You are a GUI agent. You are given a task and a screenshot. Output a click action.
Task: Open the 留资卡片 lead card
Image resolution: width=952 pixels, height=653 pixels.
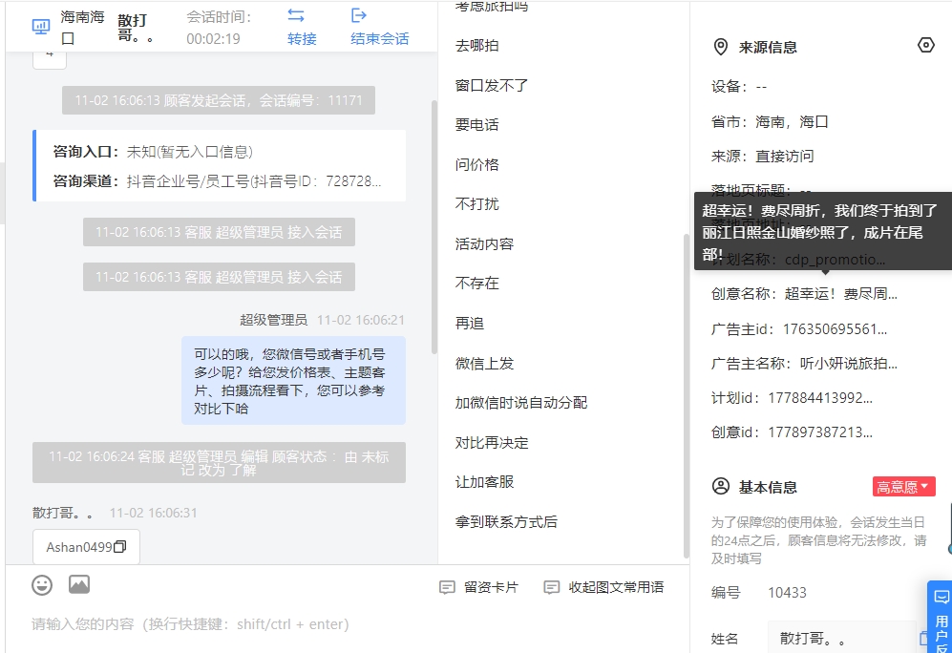[479, 587]
